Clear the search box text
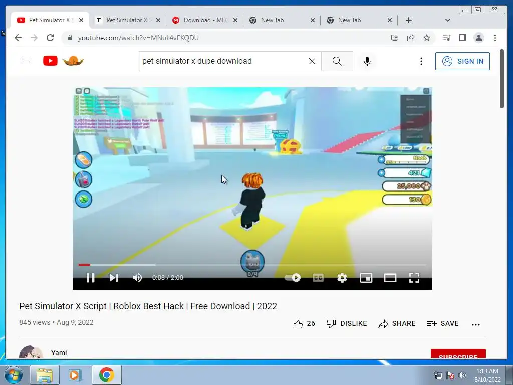The image size is (513, 385). (x=312, y=61)
